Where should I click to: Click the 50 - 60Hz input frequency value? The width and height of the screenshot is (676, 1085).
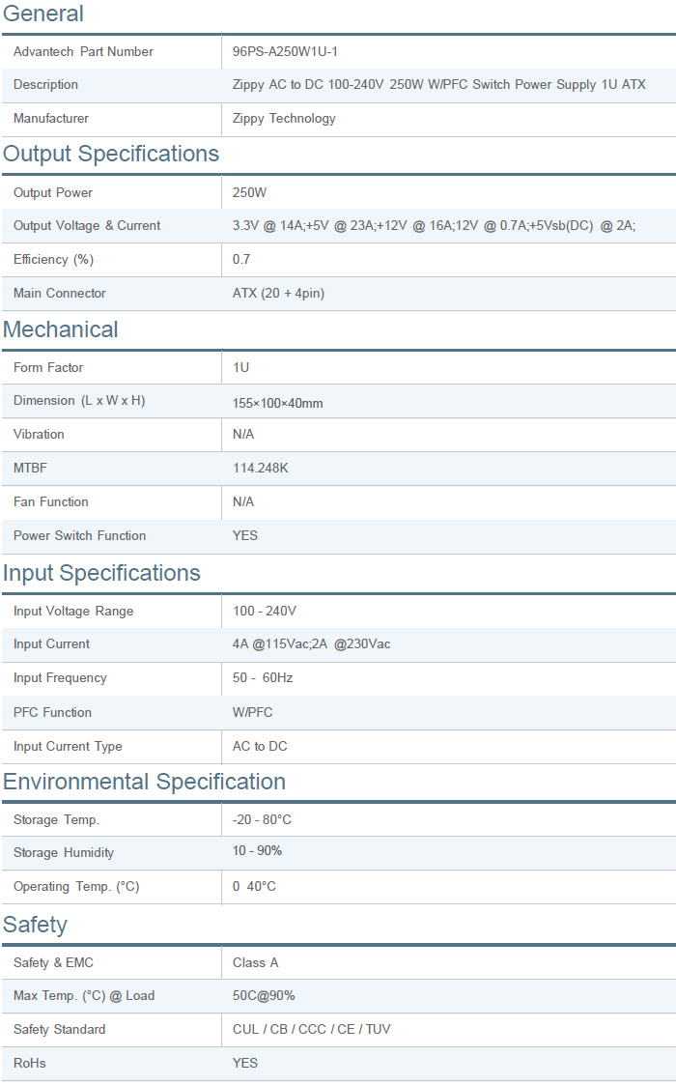click(263, 678)
